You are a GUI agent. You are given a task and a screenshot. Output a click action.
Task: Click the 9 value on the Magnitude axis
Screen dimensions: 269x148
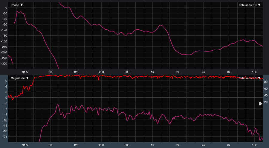point(6,81)
